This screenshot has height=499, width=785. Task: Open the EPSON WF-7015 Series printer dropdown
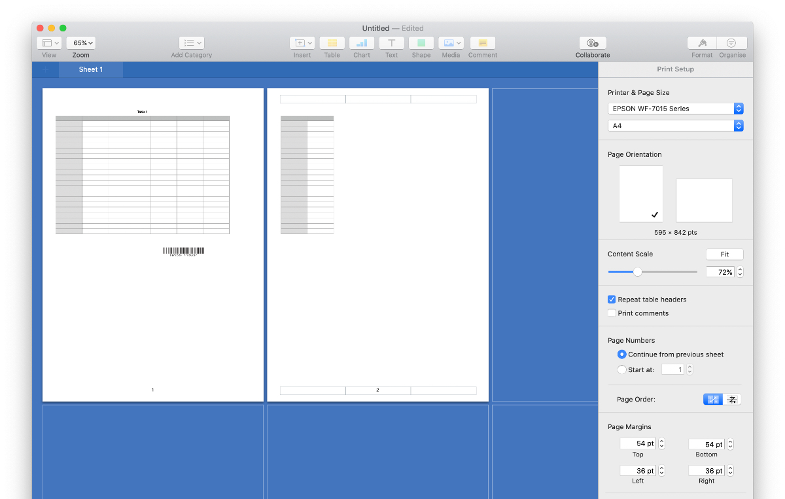pyautogui.click(x=676, y=109)
